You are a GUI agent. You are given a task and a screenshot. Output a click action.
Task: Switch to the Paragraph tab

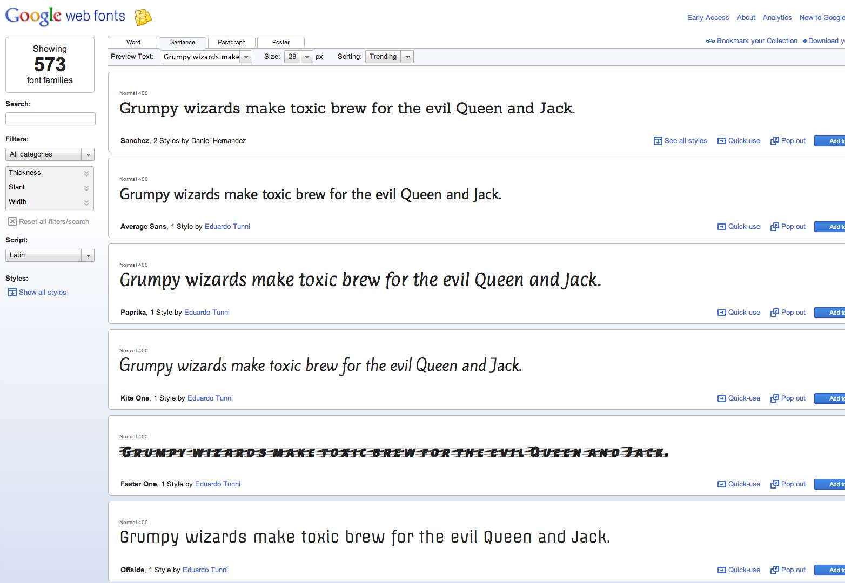[x=232, y=42]
